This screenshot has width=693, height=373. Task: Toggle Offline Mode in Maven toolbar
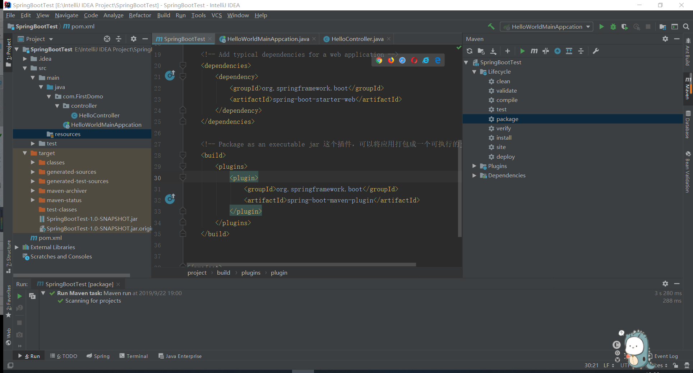(x=546, y=51)
